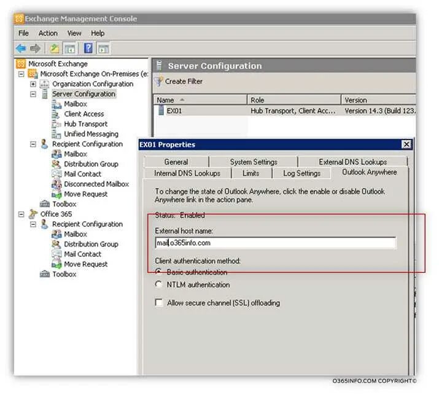Viewport: 439px width, 400px height.
Task: Open the View menu
Action: point(74,33)
